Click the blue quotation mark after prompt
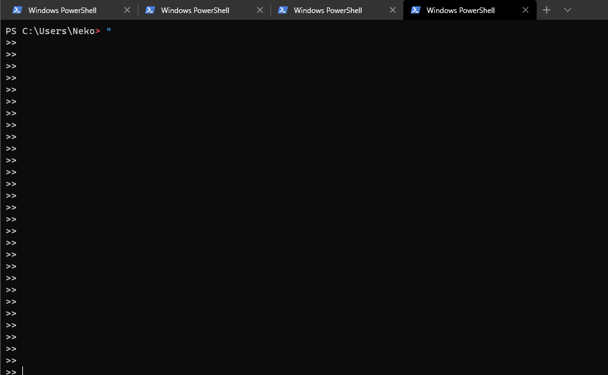Screen dimensions: 608x375 (x=109, y=30)
